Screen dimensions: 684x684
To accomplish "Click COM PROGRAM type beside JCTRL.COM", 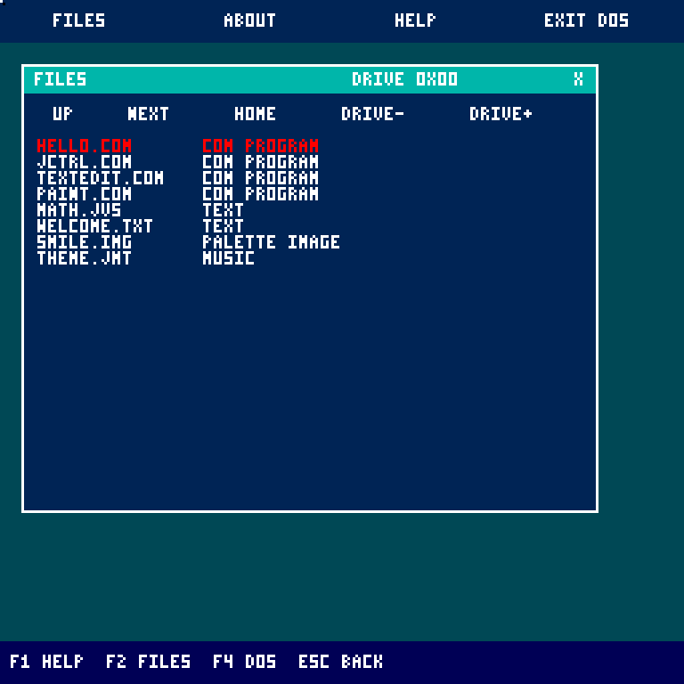I will pyautogui.click(x=260, y=162).
